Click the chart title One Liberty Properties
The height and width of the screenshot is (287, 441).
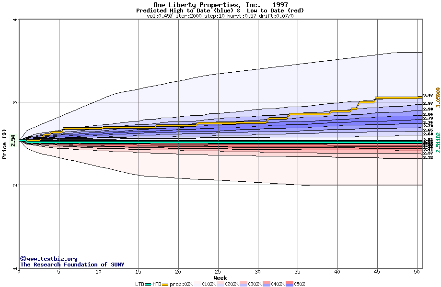(x=220, y=5)
